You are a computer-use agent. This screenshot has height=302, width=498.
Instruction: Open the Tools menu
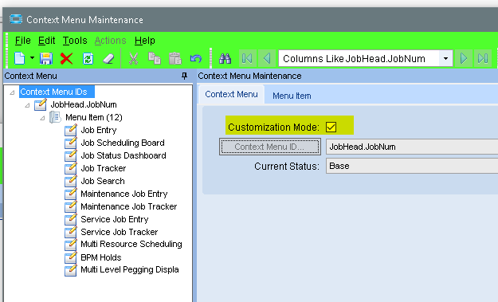pyautogui.click(x=75, y=41)
